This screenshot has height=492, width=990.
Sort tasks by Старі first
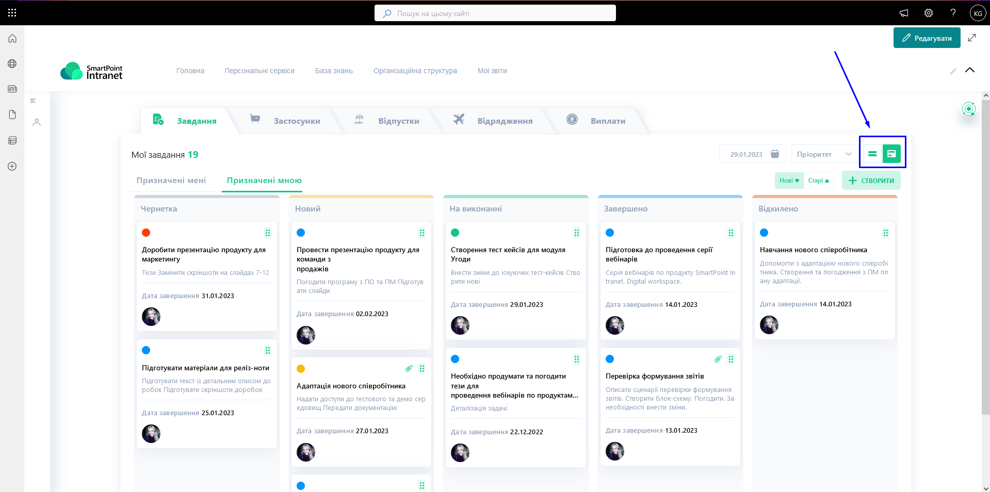[x=818, y=181]
